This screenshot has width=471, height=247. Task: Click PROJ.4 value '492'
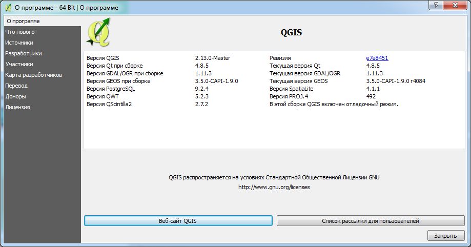(x=371, y=96)
